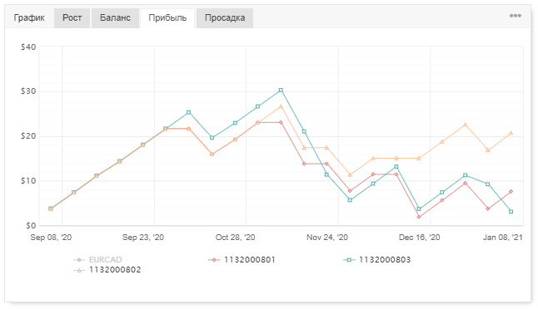This screenshot has height=309, width=538.
Task: Open the Рост tab
Action: [72, 17]
